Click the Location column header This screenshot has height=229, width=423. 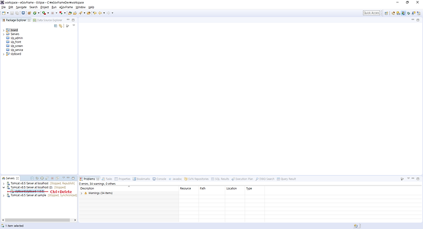[x=231, y=188]
